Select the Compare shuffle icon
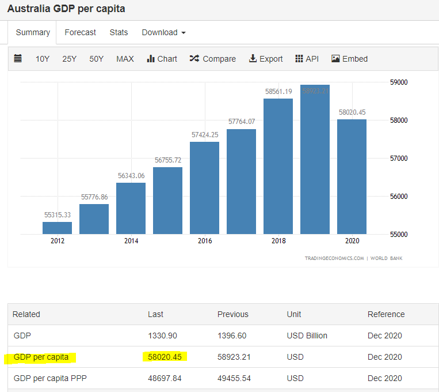The height and width of the screenshot is (392, 439). pos(194,58)
